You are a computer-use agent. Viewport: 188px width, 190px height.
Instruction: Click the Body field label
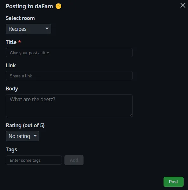[12, 89]
